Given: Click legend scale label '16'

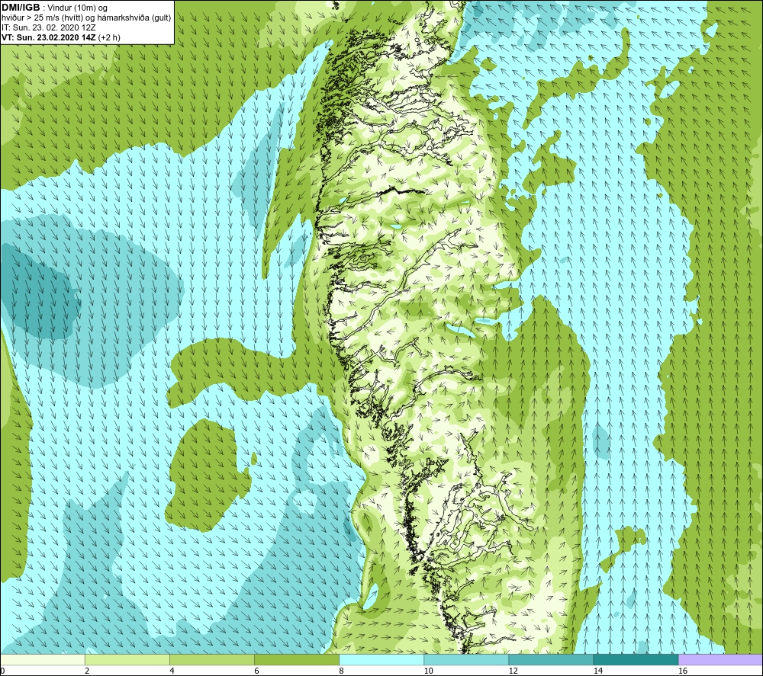Looking at the screenshot, I should 683,671.
